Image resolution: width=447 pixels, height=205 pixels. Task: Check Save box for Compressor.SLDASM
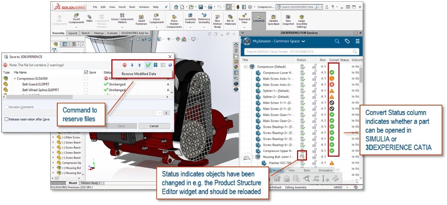coord(86,78)
